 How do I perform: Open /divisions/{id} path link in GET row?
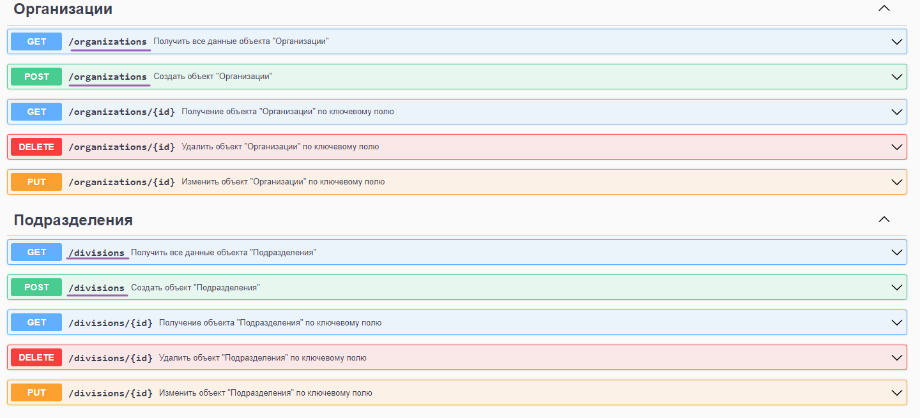pos(111,323)
